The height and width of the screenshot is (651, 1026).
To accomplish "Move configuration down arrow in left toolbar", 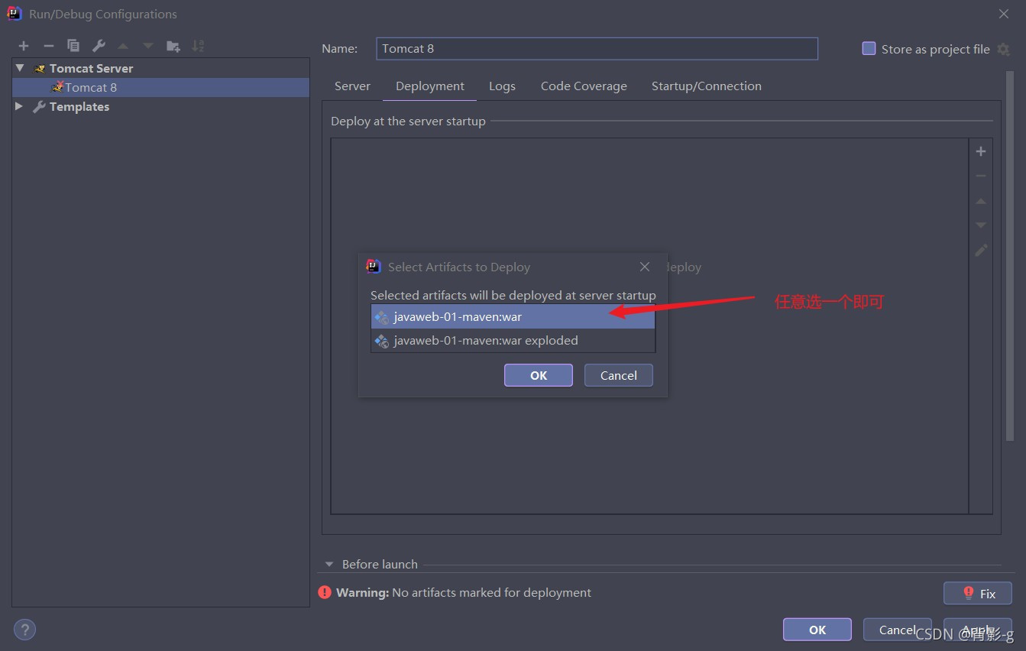I will click(148, 46).
